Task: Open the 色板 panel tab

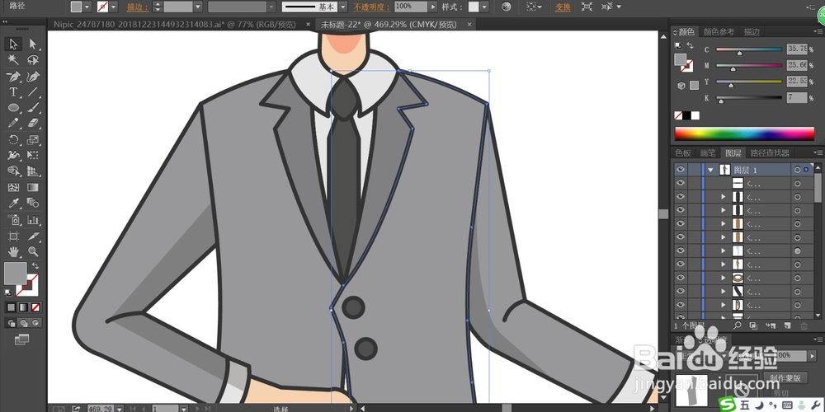Action: [683, 153]
